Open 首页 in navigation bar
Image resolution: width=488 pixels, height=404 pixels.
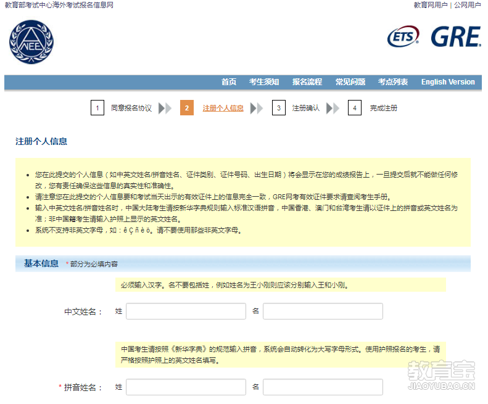pyautogui.click(x=229, y=82)
